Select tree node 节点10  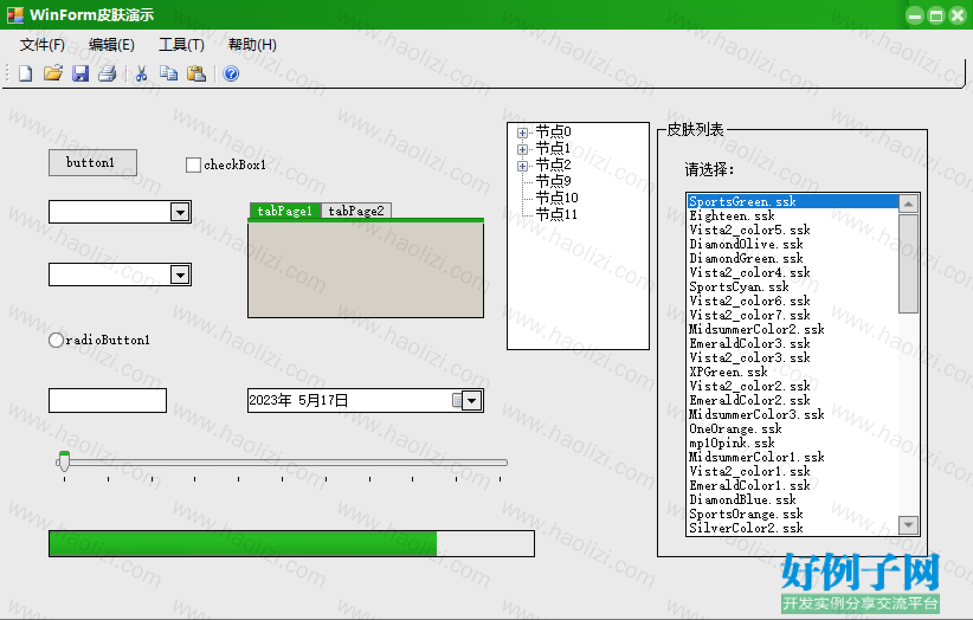(x=557, y=198)
